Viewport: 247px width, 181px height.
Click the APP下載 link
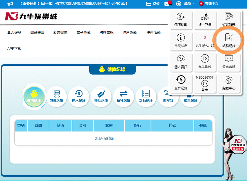coord(14,49)
